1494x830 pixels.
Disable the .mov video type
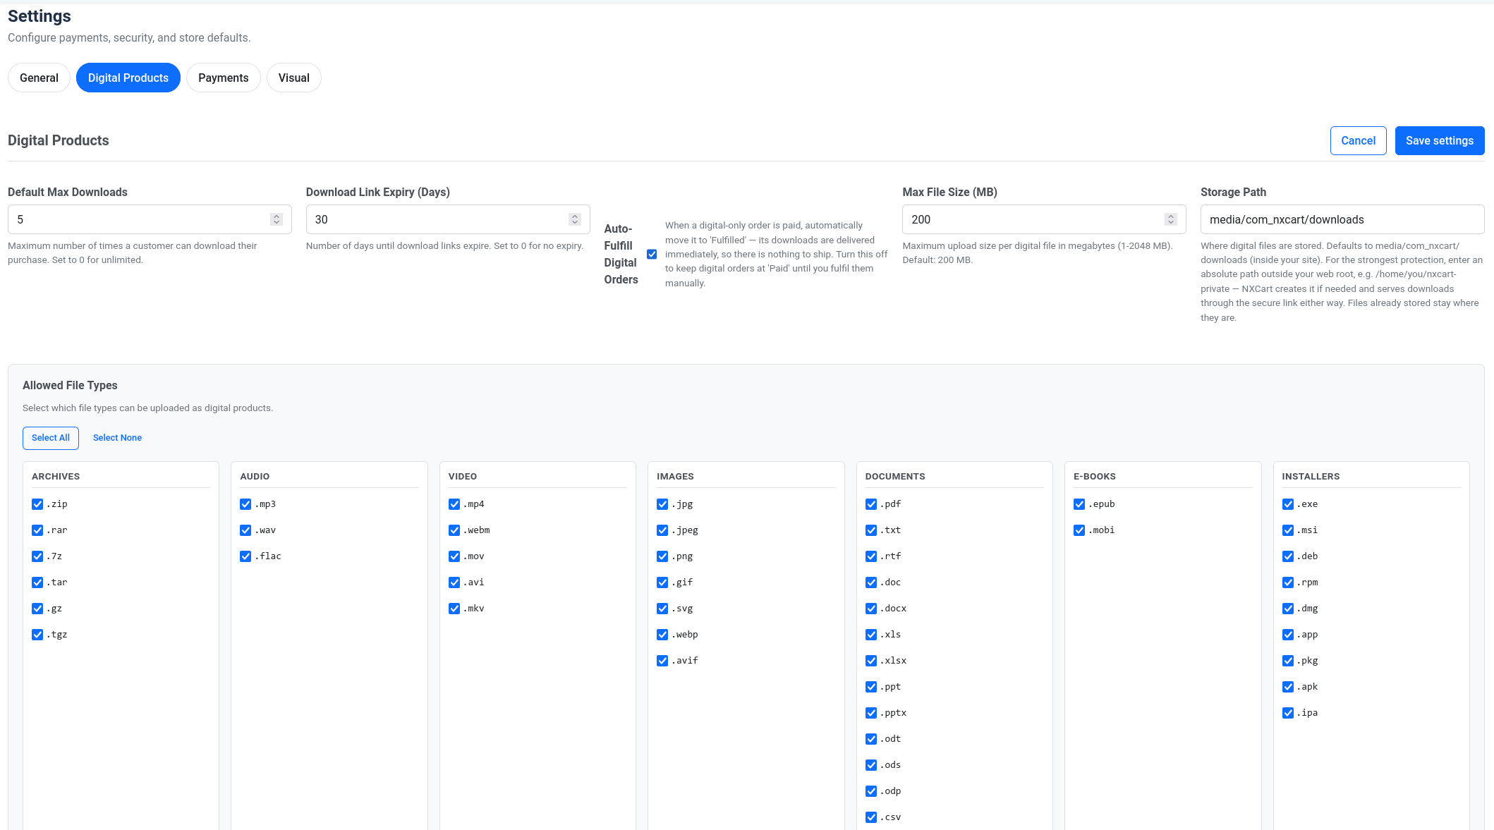coord(454,556)
